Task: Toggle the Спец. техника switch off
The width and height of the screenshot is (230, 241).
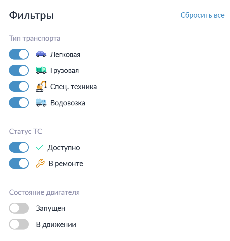Action: (x=19, y=86)
